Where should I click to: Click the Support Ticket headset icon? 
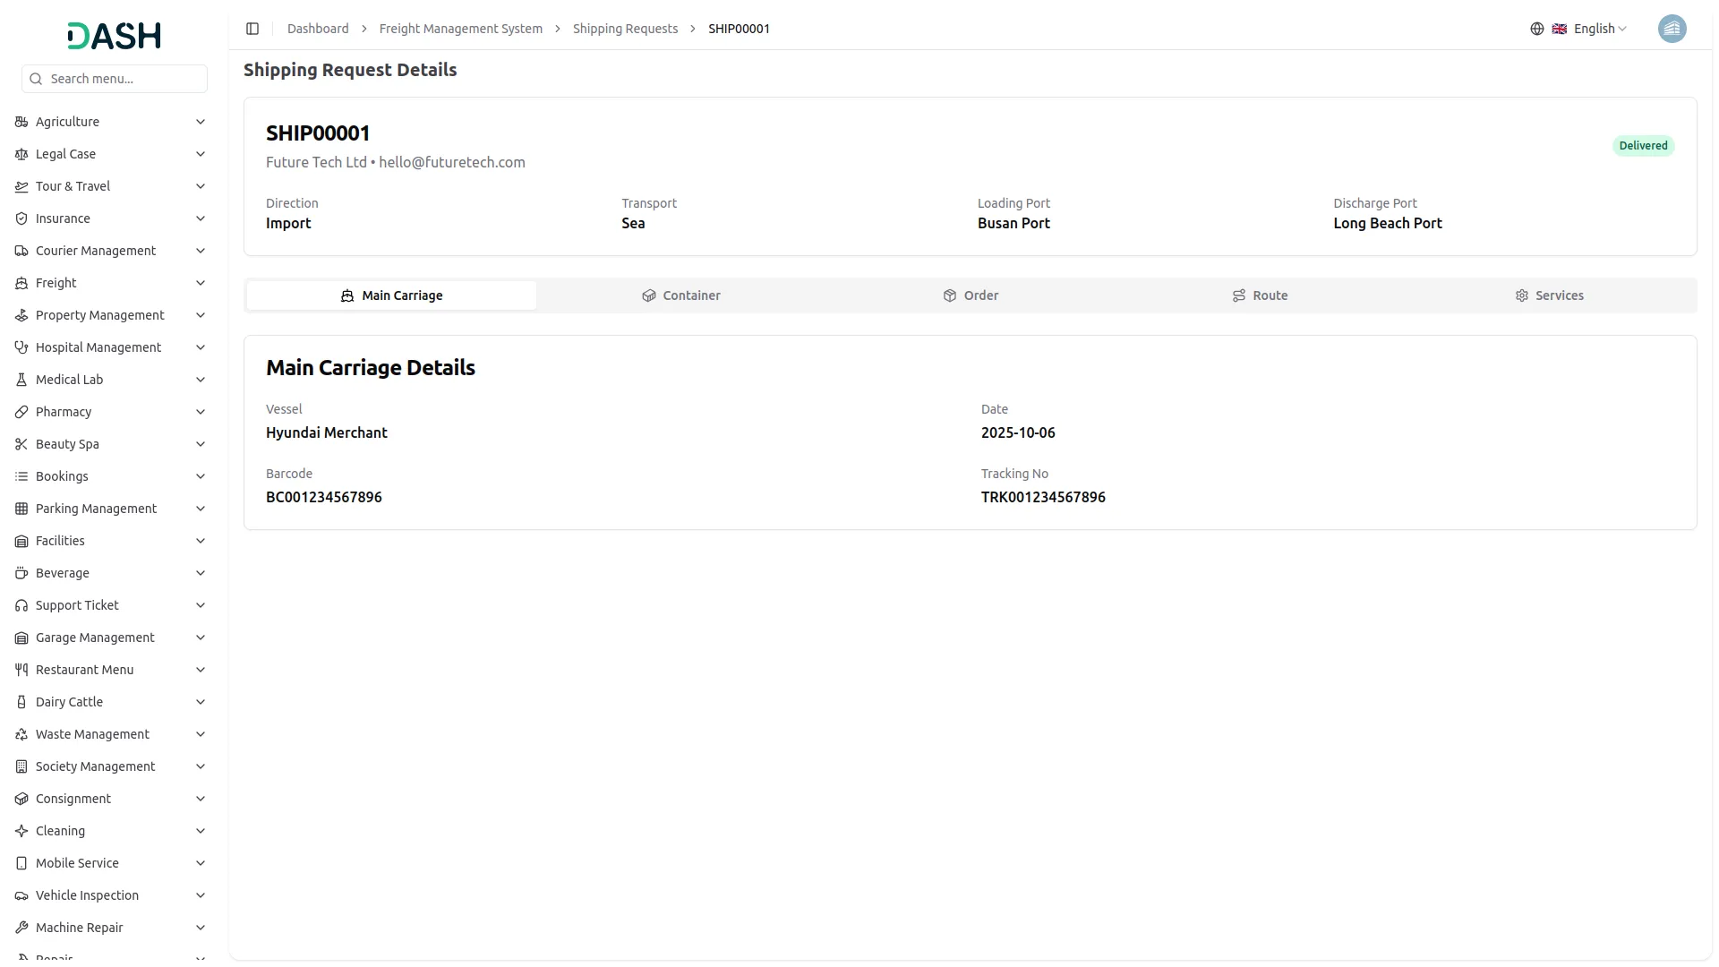pos(21,605)
